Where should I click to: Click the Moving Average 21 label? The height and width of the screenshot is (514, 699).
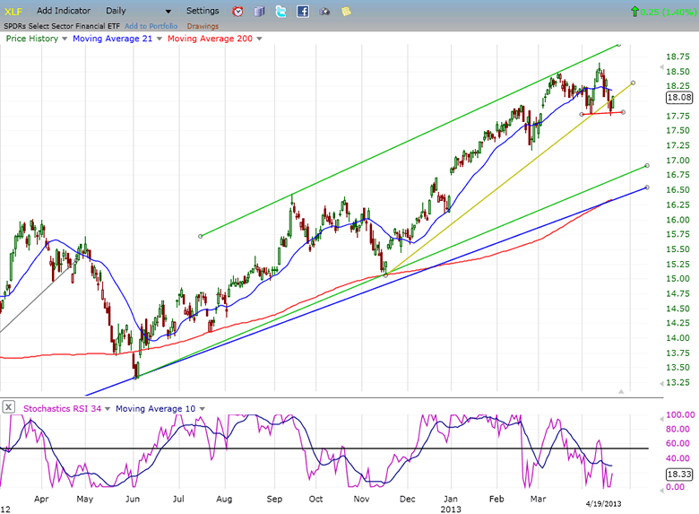click(112, 39)
